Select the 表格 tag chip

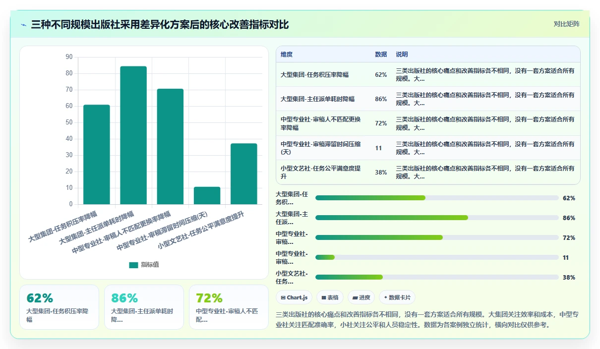[x=330, y=297]
